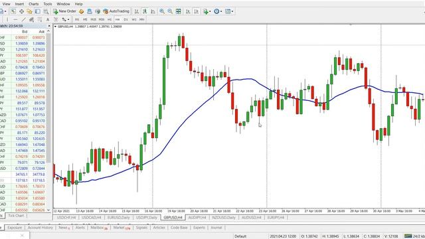This screenshot has width=425, height=239.
Task: Toggle chart shift from right border
Action: point(197,11)
